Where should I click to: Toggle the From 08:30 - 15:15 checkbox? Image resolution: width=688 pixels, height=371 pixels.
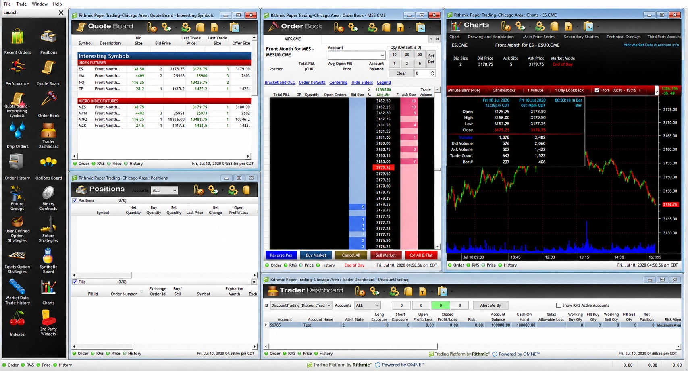[597, 90]
